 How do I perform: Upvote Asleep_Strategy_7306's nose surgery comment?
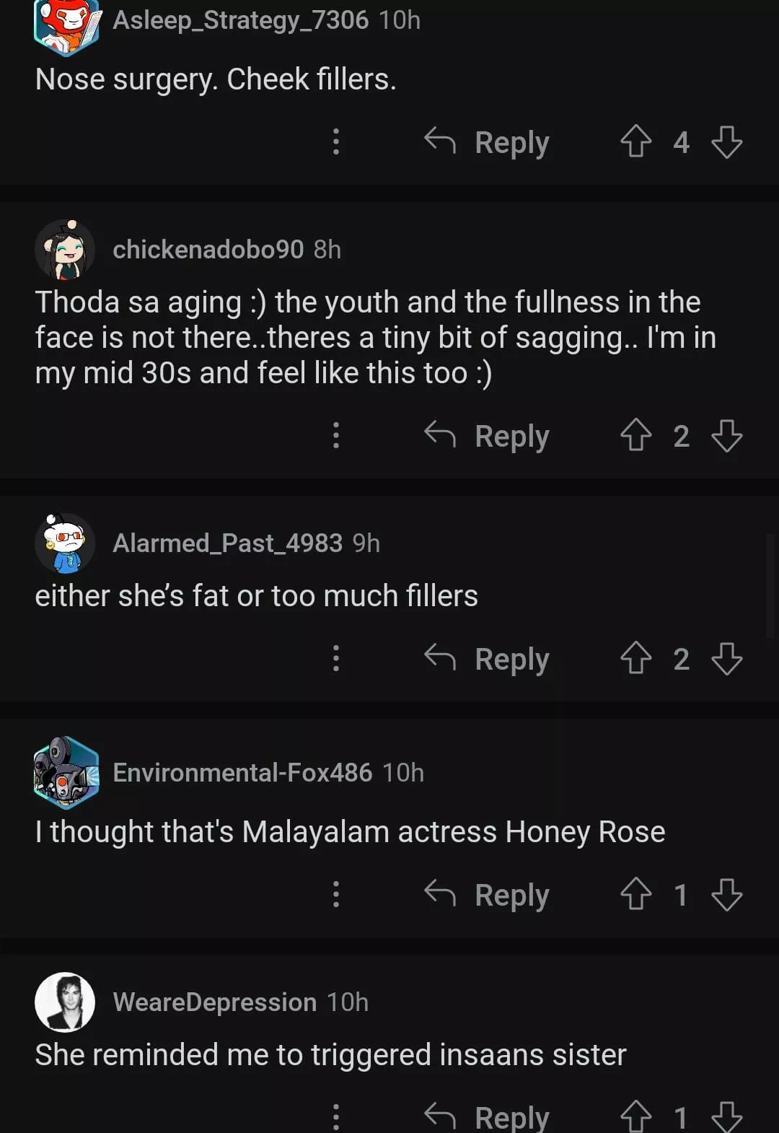point(635,141)
